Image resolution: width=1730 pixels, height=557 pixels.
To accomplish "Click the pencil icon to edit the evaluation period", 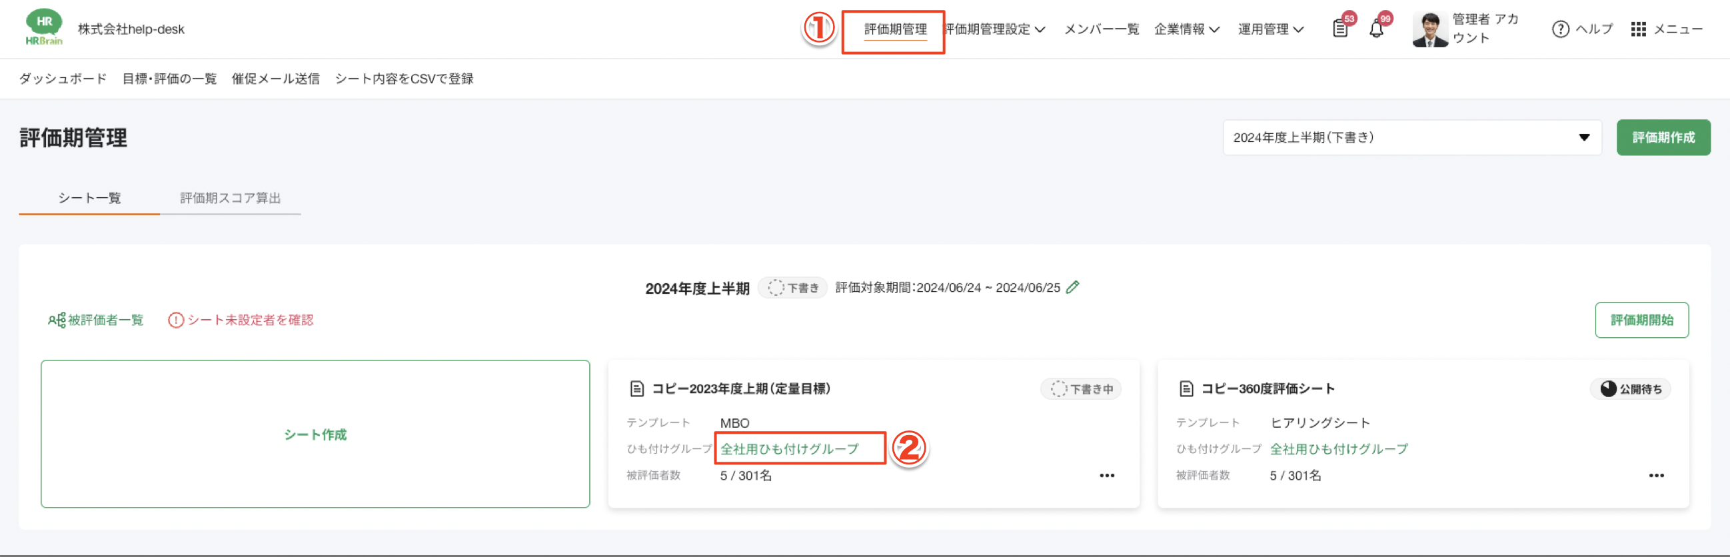I will (x=1072, y=287).
